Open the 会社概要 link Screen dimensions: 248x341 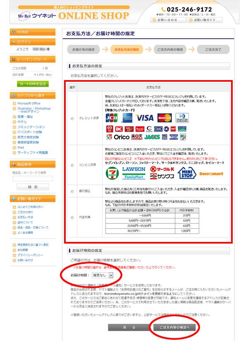(x=23, y=250)
